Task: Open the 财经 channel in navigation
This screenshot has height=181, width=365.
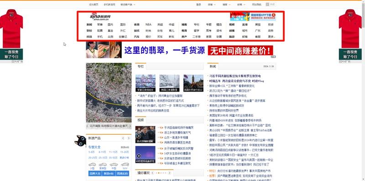Action: click(89, 31)
